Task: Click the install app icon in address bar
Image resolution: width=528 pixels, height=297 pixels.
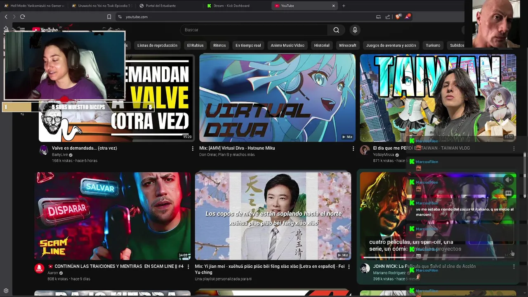Action: tap(378, 17)
